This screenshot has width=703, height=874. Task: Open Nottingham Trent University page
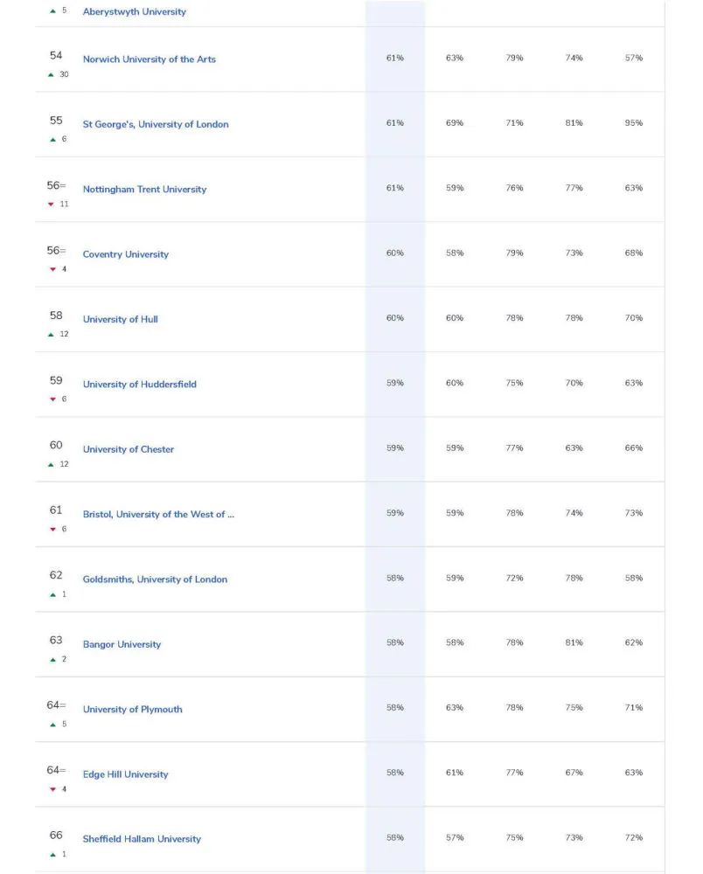point(144,190)
